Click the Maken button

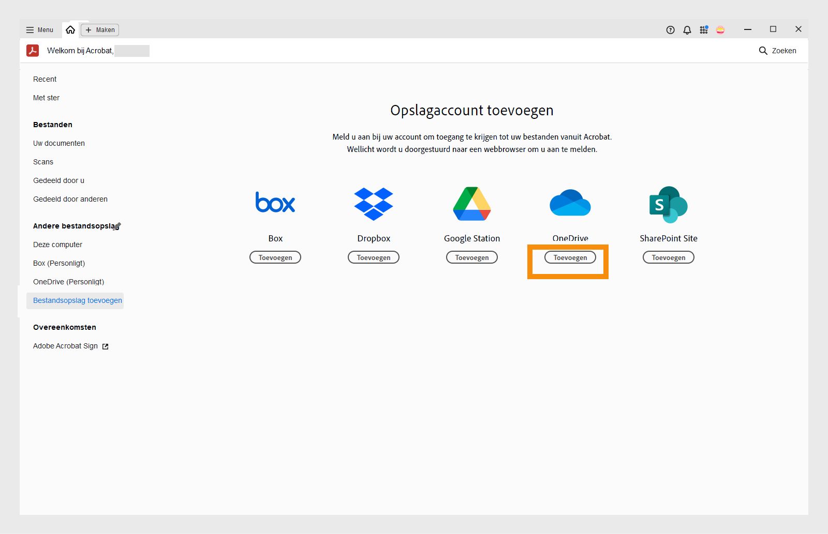coord(99,29)
